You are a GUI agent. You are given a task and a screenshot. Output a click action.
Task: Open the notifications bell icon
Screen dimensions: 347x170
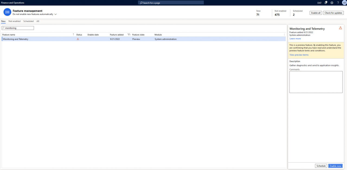[326, 3]
